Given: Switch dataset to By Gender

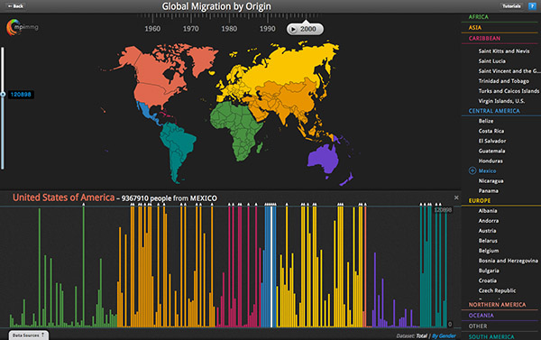Looking at the screenshot, I should coord(444,335).
